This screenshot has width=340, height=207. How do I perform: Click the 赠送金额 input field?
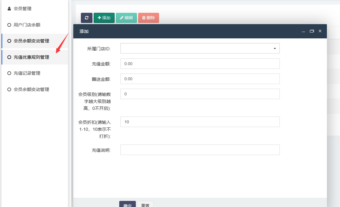click(200, 79)
